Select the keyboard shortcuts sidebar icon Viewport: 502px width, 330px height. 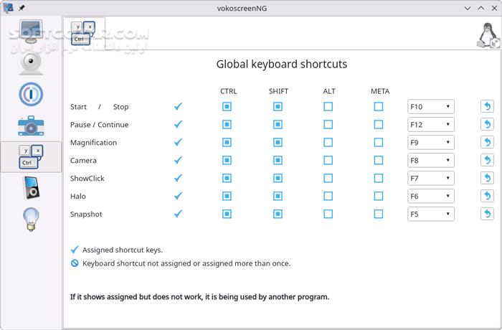pyautogui.click(x=31, y=156)
